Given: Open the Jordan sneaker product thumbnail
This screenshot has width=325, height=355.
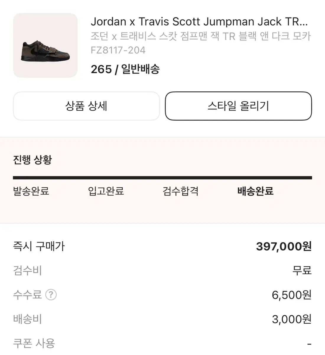Looking at the screenshot, I should point(45,45).
